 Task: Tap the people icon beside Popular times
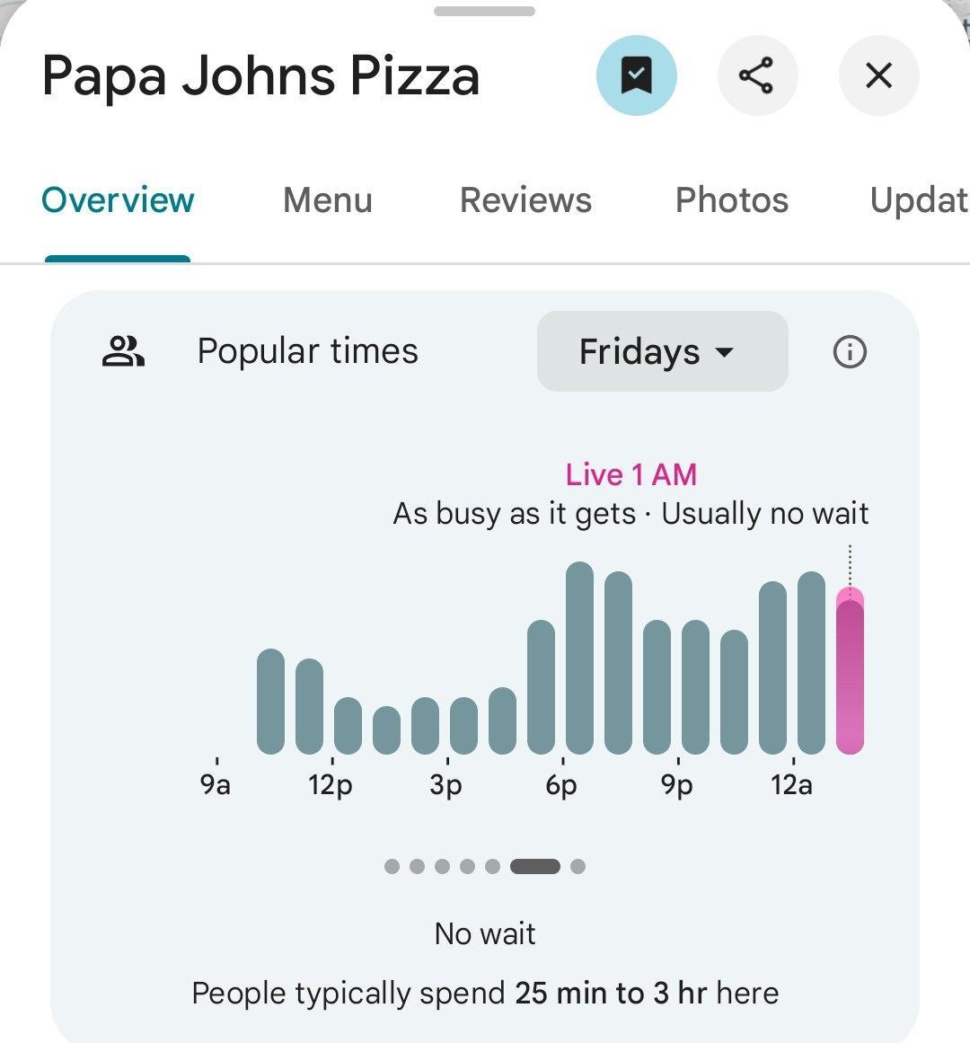point(123,351)
